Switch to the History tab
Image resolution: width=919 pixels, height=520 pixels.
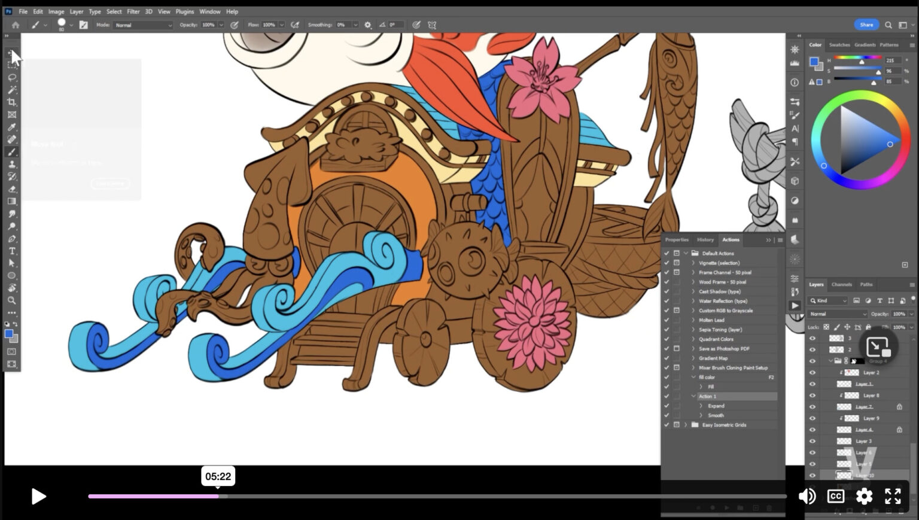pos(705,240)
